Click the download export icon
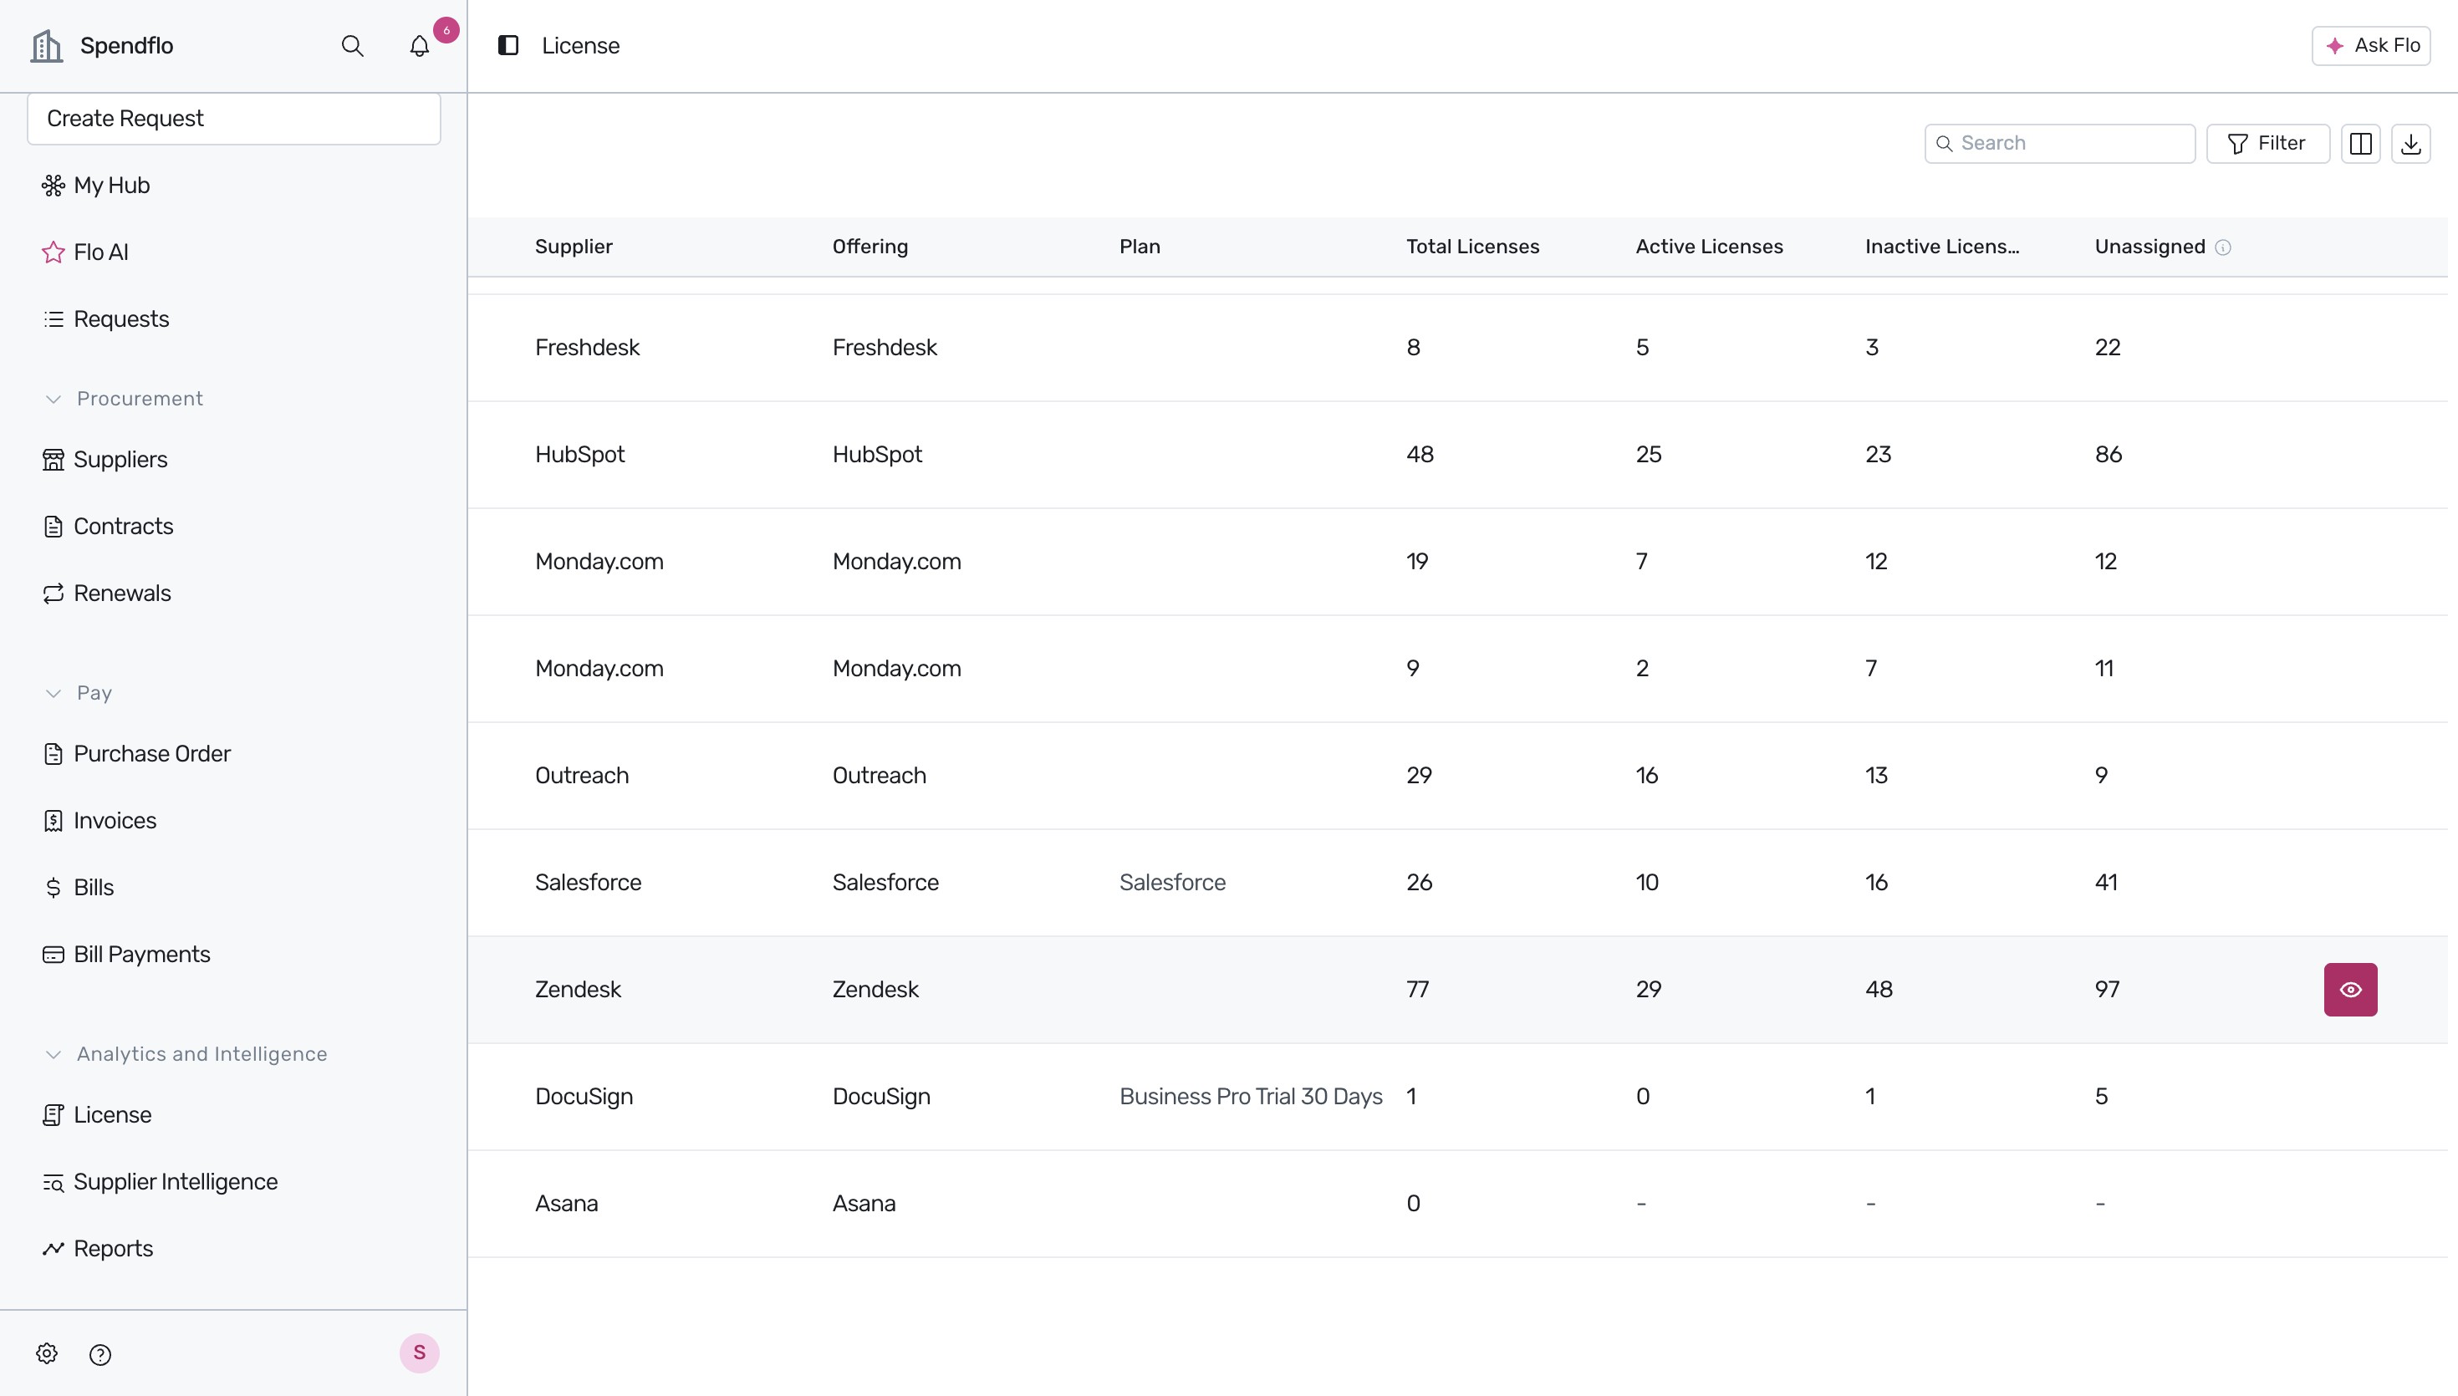Image resolution: width=2458 pixels, height=1396 pixels. coord(2410,144)
